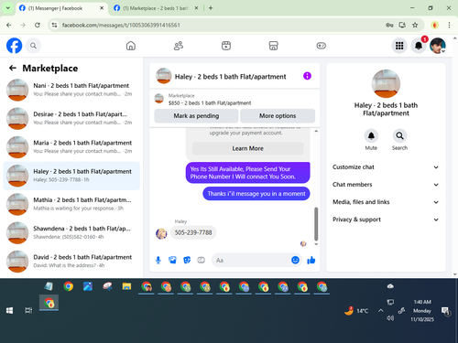458x343 pixels.
Task: Click the Chrome back navigation arrow
Action: point(9,25)
